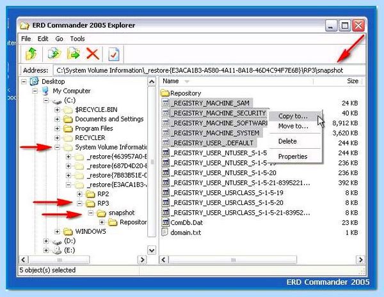
Task: Click the ComDb.Dat file icon
Action: tap(166, 222)
